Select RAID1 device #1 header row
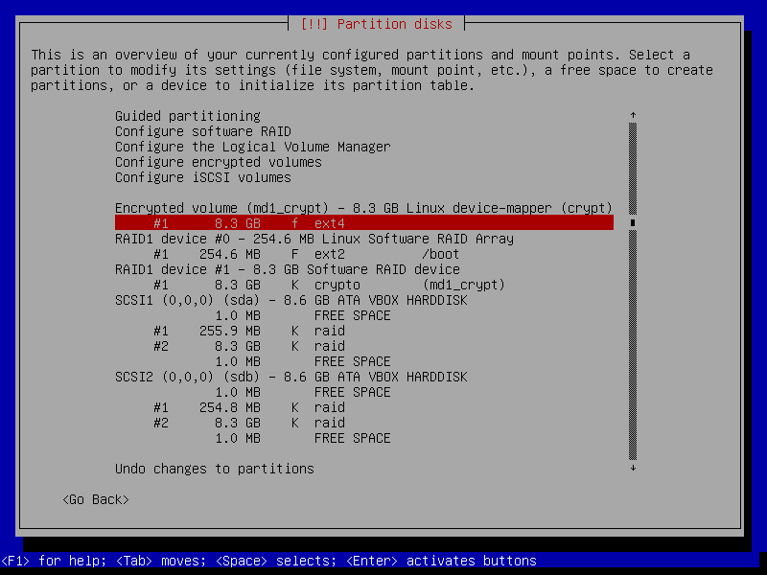 (287, 269)
